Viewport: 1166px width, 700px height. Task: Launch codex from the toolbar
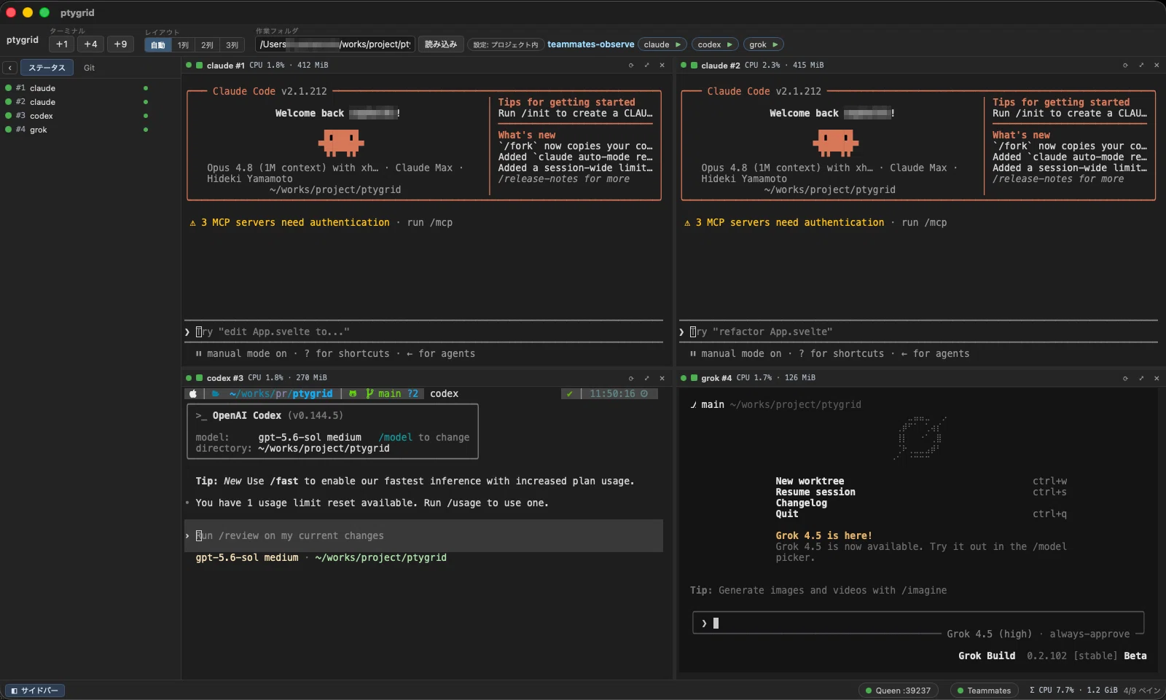pyautogui.click(x=715, y=44)
